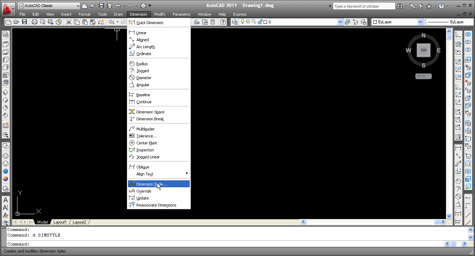Select Jogged Linear menu item
The height and width of the screenshot is (256, 475).
(159, 157)
